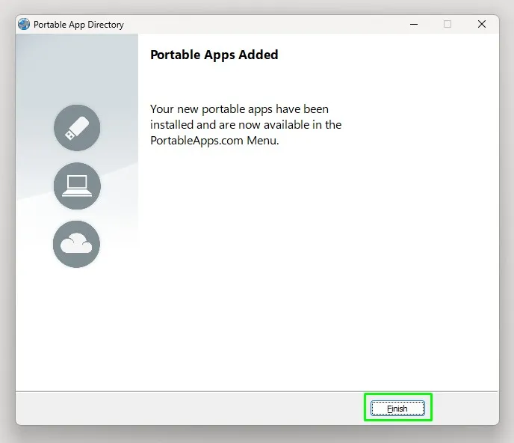Click the bottom button bar left of Finish
This screenshot has width=514, height=443.
point(190,408)
